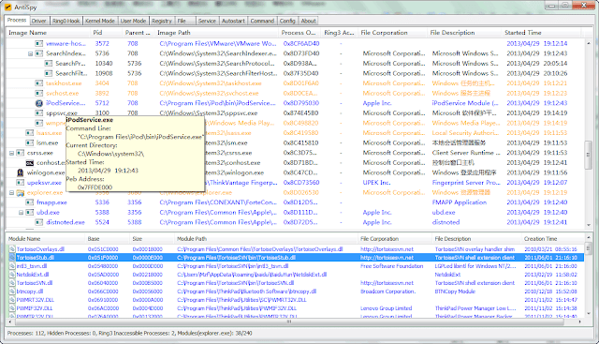599x344 pixels.
Task: Click the 0x8D795030 process object value
Action: (x=301, y=103)
